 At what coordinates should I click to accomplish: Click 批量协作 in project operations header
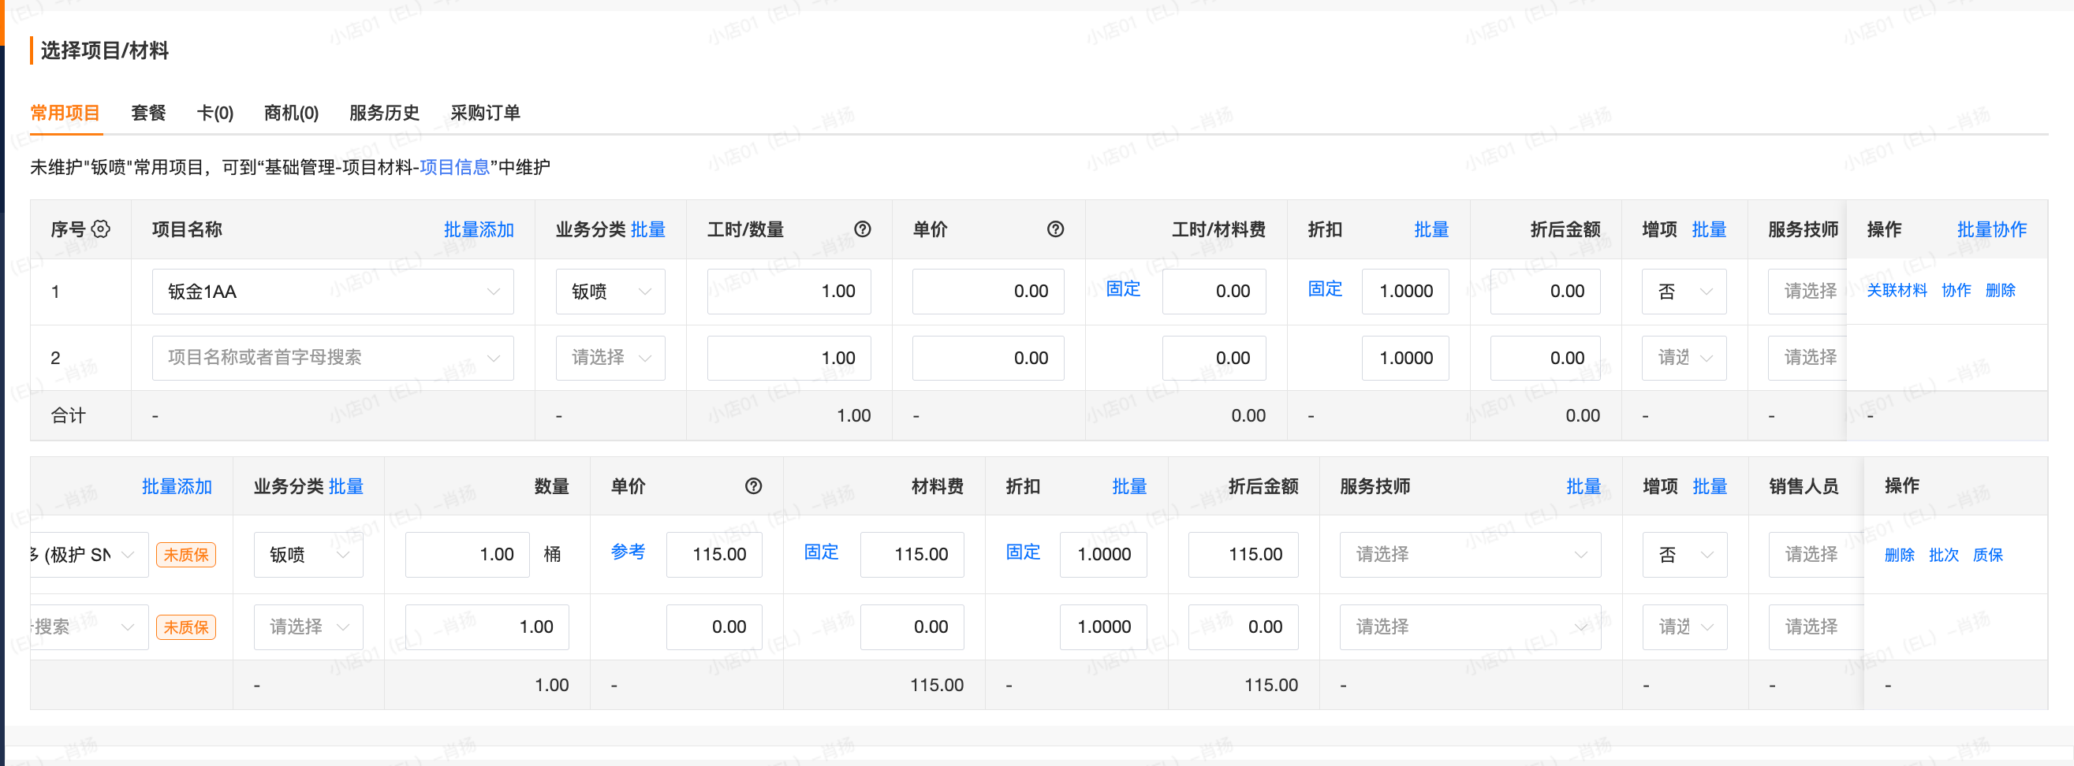[x=1991, y=229]
